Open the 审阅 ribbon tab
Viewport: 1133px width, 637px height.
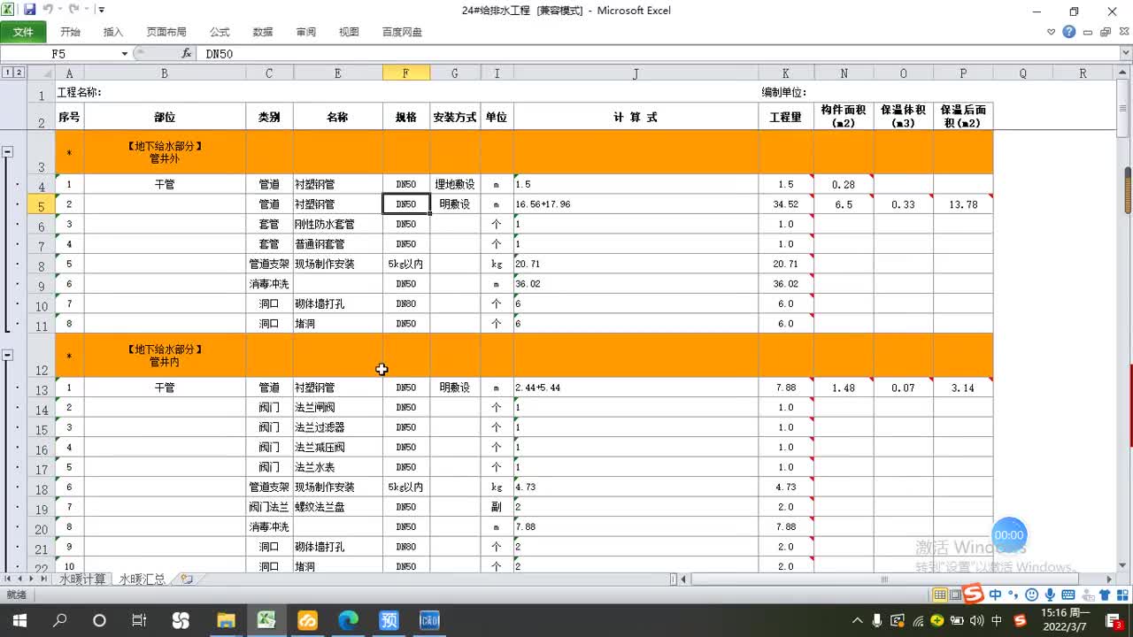click(x=306, y=32)
